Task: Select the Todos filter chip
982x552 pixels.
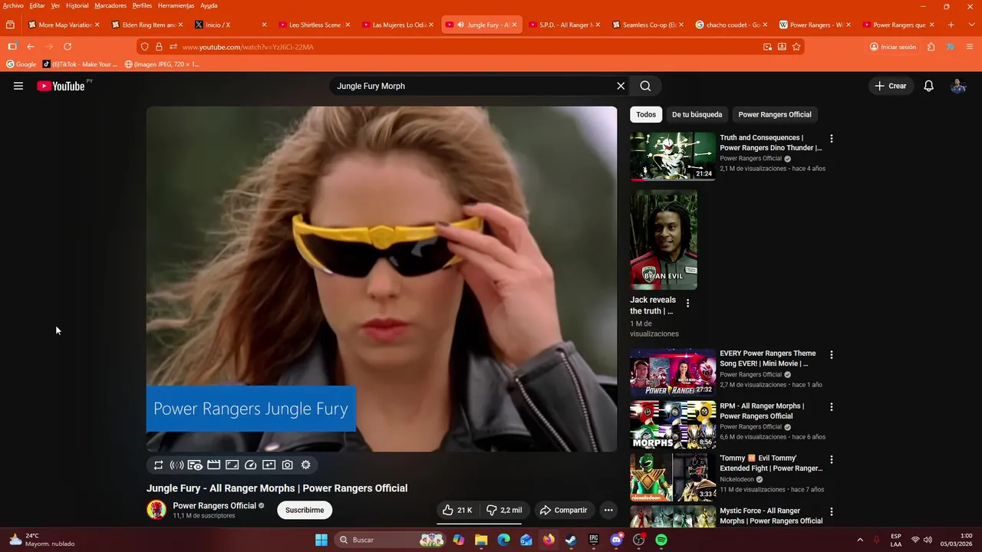Action: click(646, 114)
